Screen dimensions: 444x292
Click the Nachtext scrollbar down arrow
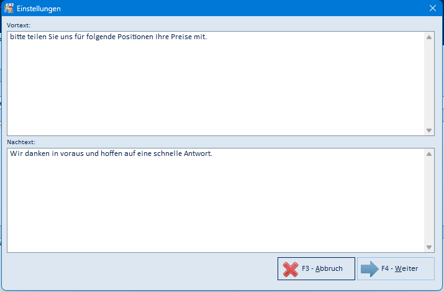(429, 247)
